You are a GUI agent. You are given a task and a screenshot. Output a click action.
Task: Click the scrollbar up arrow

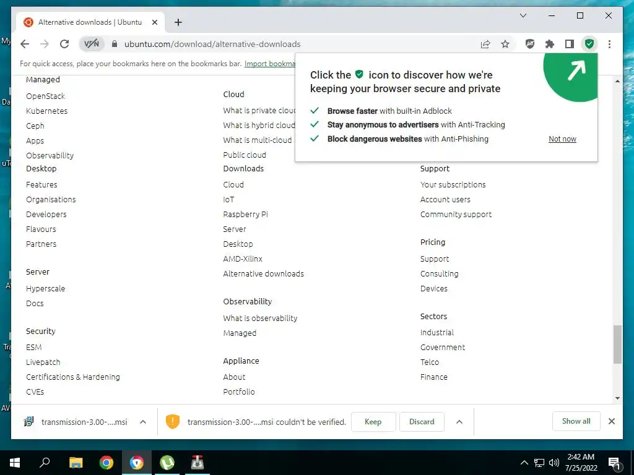coord(617,81)
